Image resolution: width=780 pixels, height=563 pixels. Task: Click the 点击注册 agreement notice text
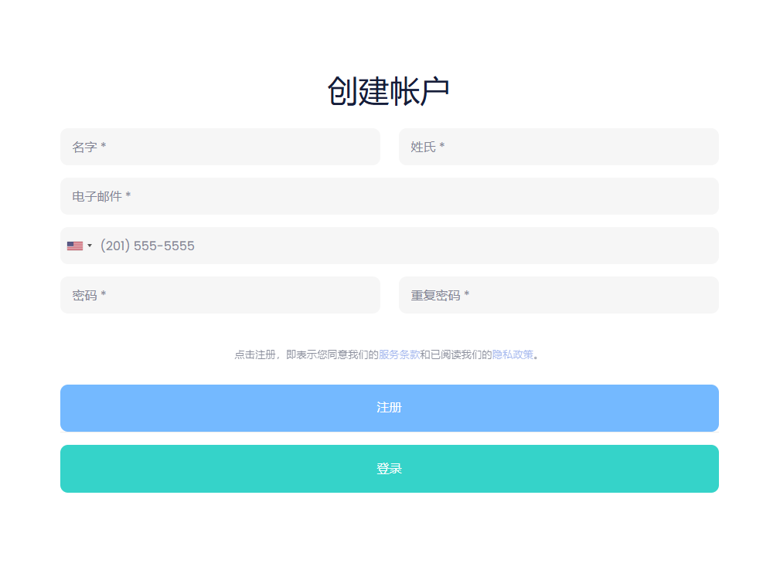point(305,354)
